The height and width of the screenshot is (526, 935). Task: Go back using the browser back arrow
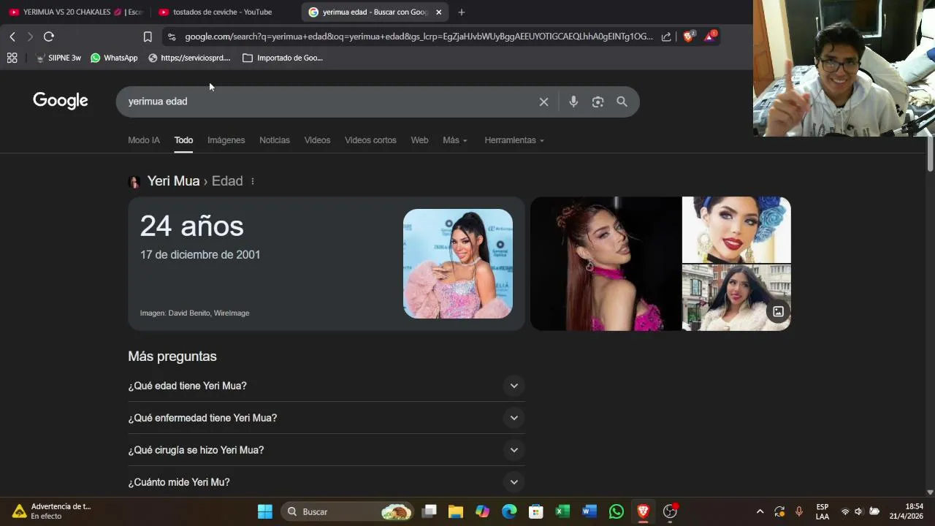pyautogui.click(x=12, y=37)
